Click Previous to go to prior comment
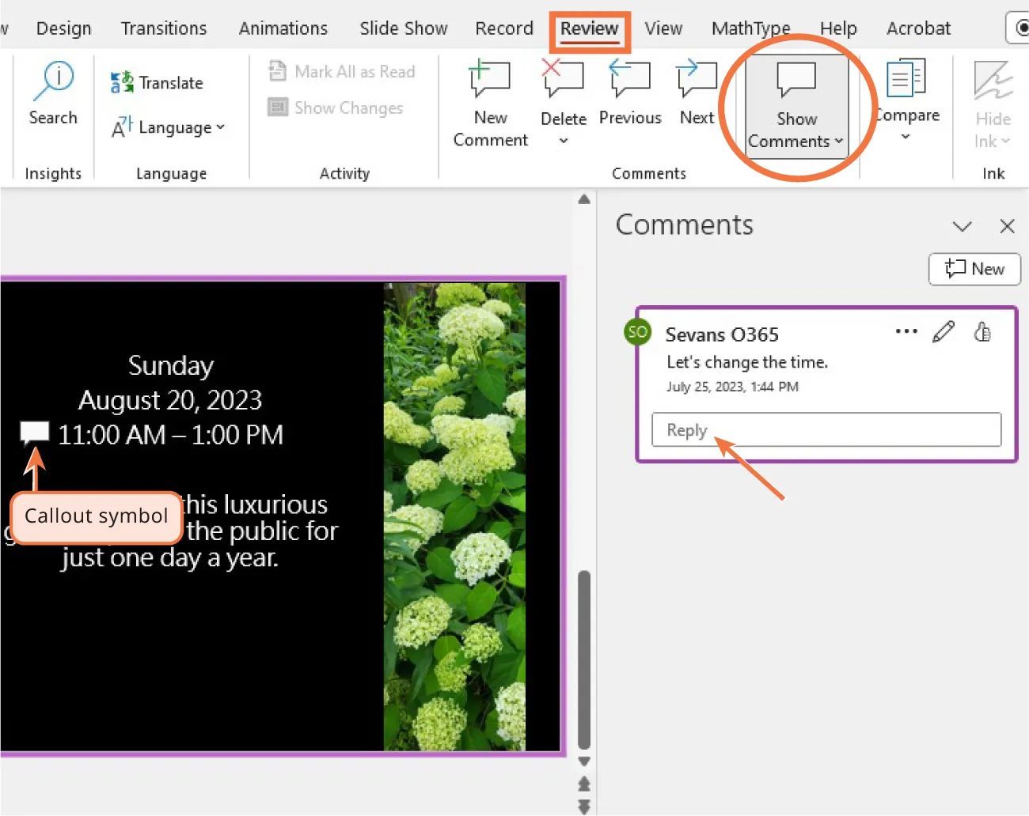1029x816 pixels. coord(630,93)
